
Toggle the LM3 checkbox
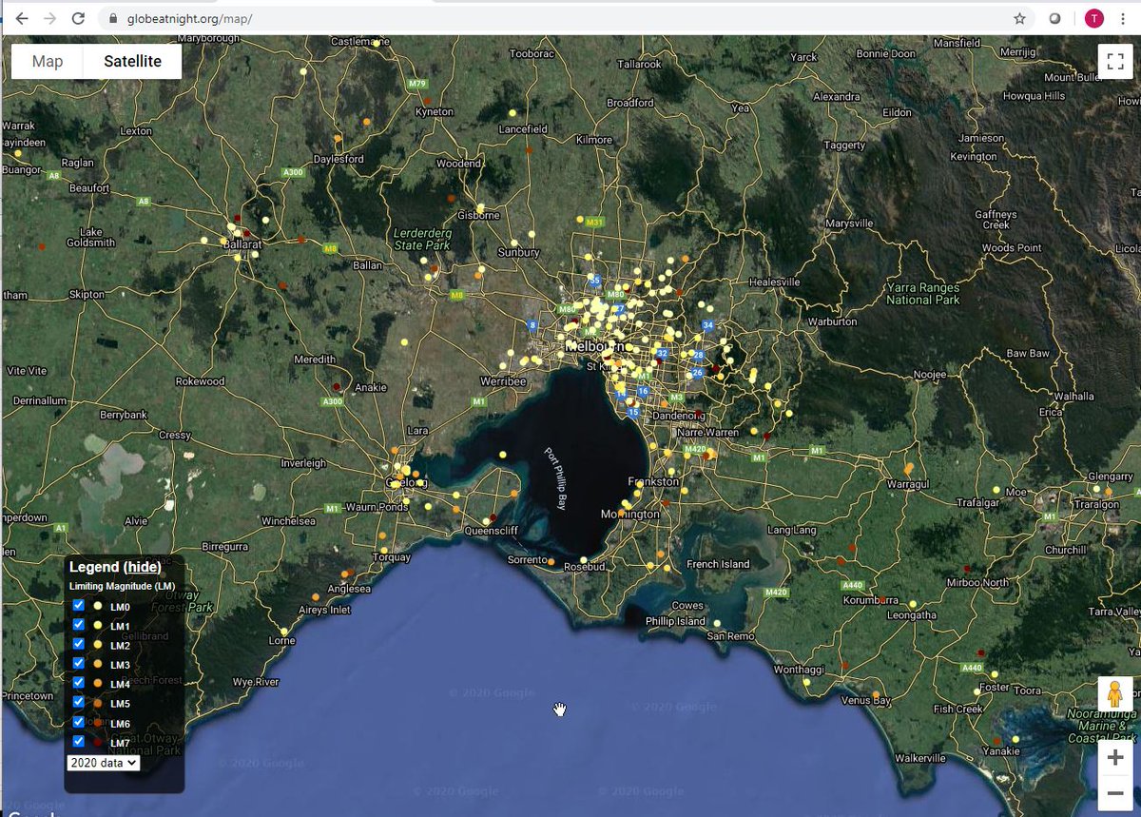tap(79, 663)
